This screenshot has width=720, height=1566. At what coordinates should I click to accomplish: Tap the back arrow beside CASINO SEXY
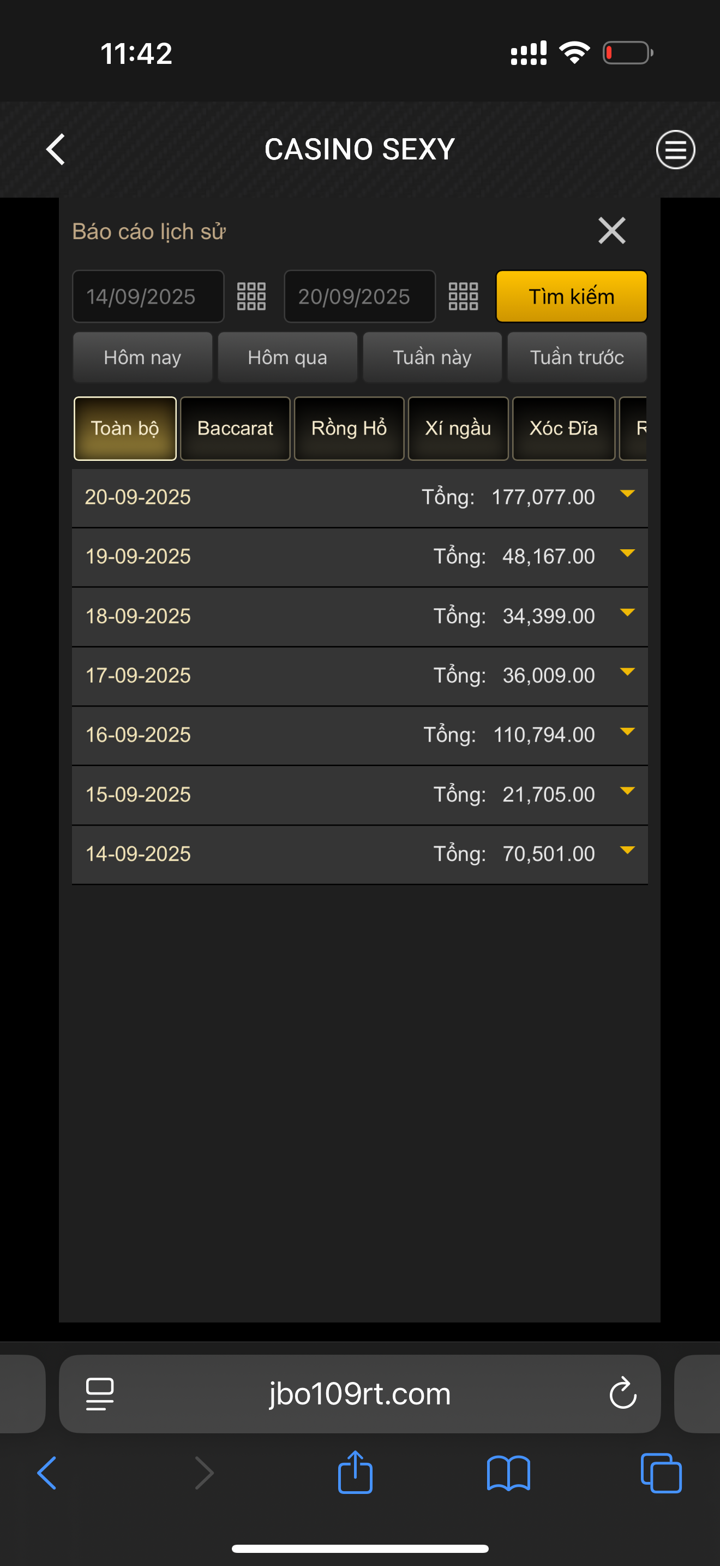56,150
